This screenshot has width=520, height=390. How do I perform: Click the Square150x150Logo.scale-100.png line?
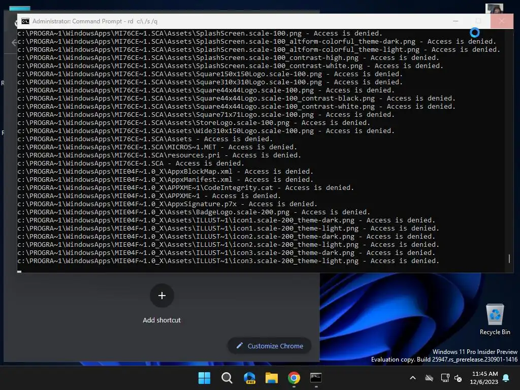pos(210,74)
